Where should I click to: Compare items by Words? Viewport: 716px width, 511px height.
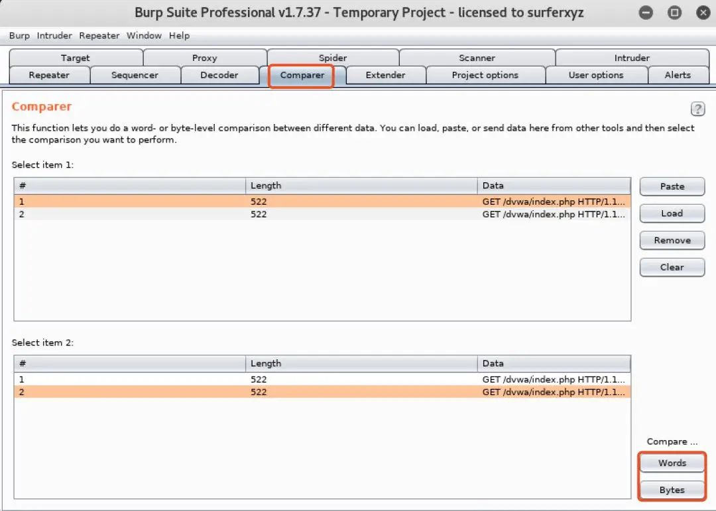pos(672,463)
